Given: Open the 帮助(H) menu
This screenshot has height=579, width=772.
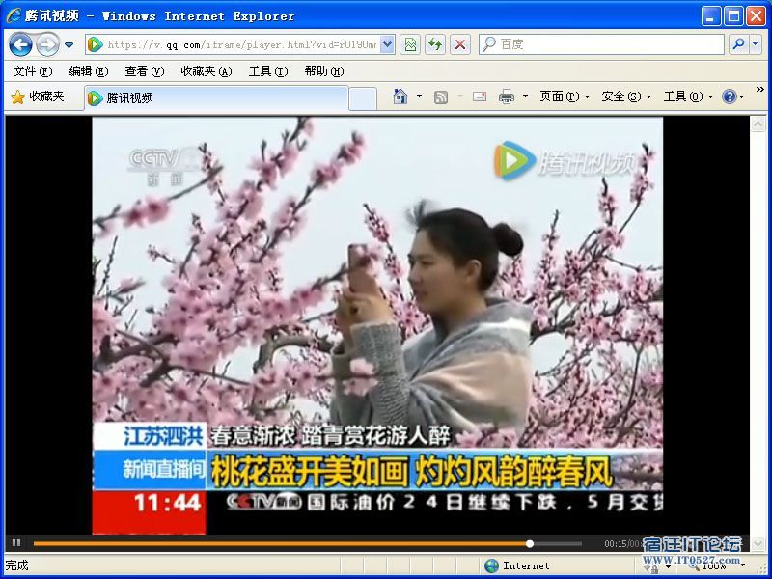Looking at the screenshot, I should point(324,71).
